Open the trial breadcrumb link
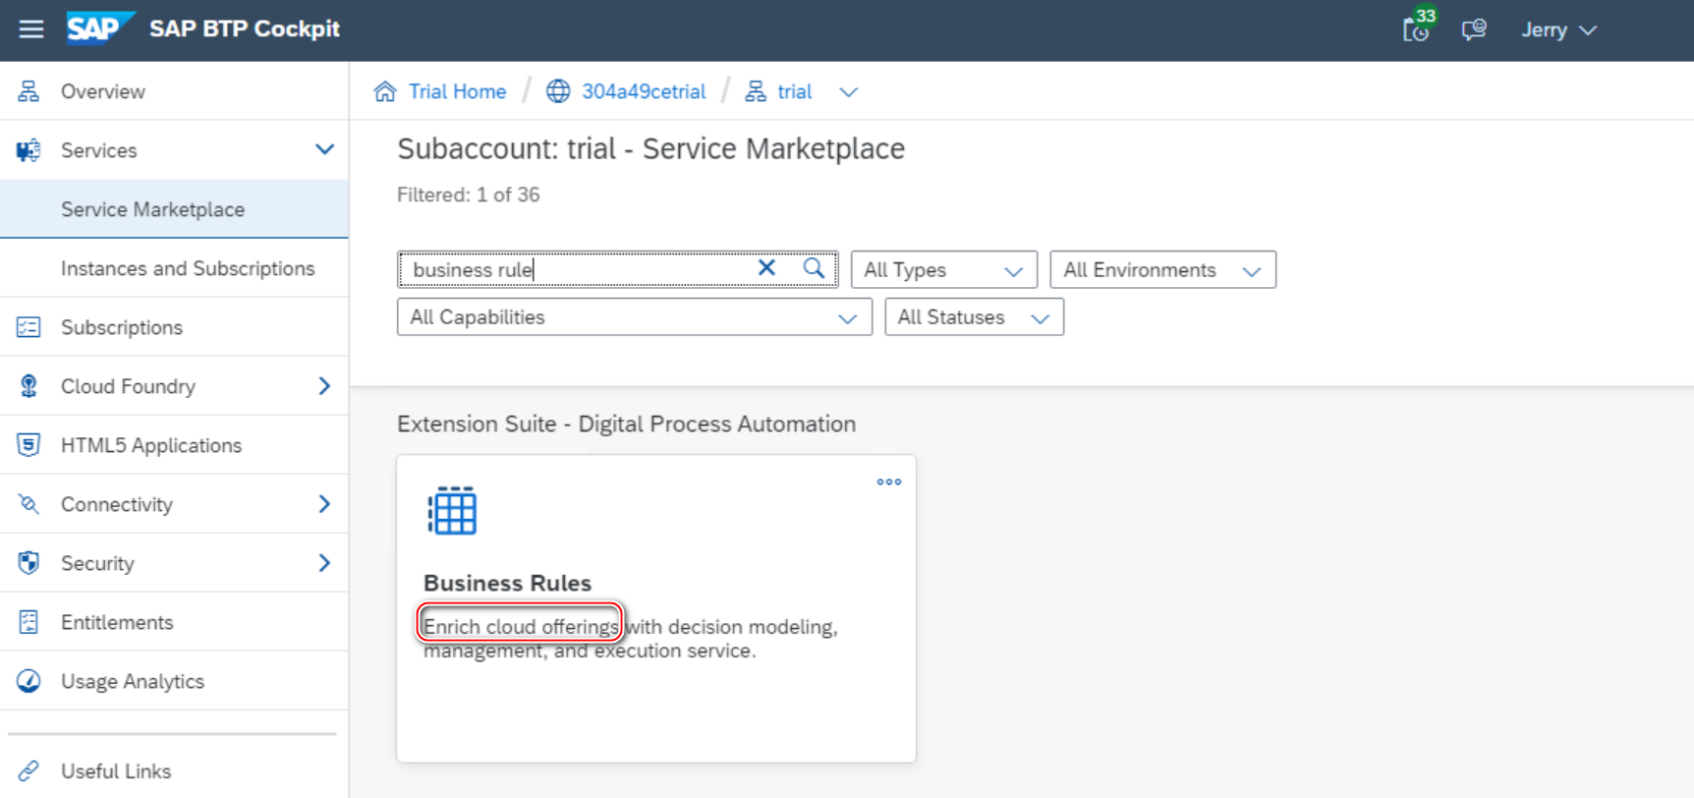 pos(794,91)
